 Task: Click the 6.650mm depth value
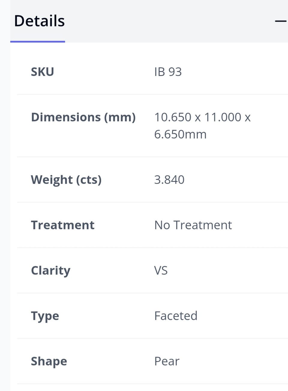tap(180, 134)
